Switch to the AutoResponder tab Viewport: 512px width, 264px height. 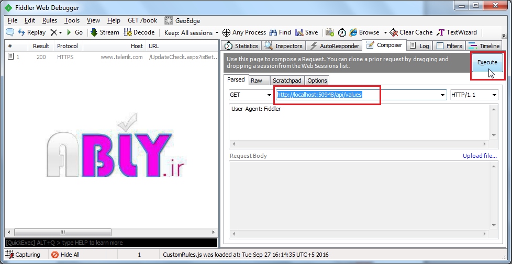pyautogui.click(x=335, y=46)
